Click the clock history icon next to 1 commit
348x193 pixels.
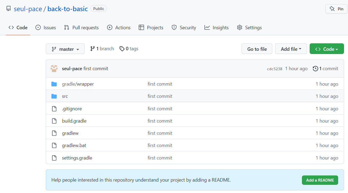(x=316, y=69)
